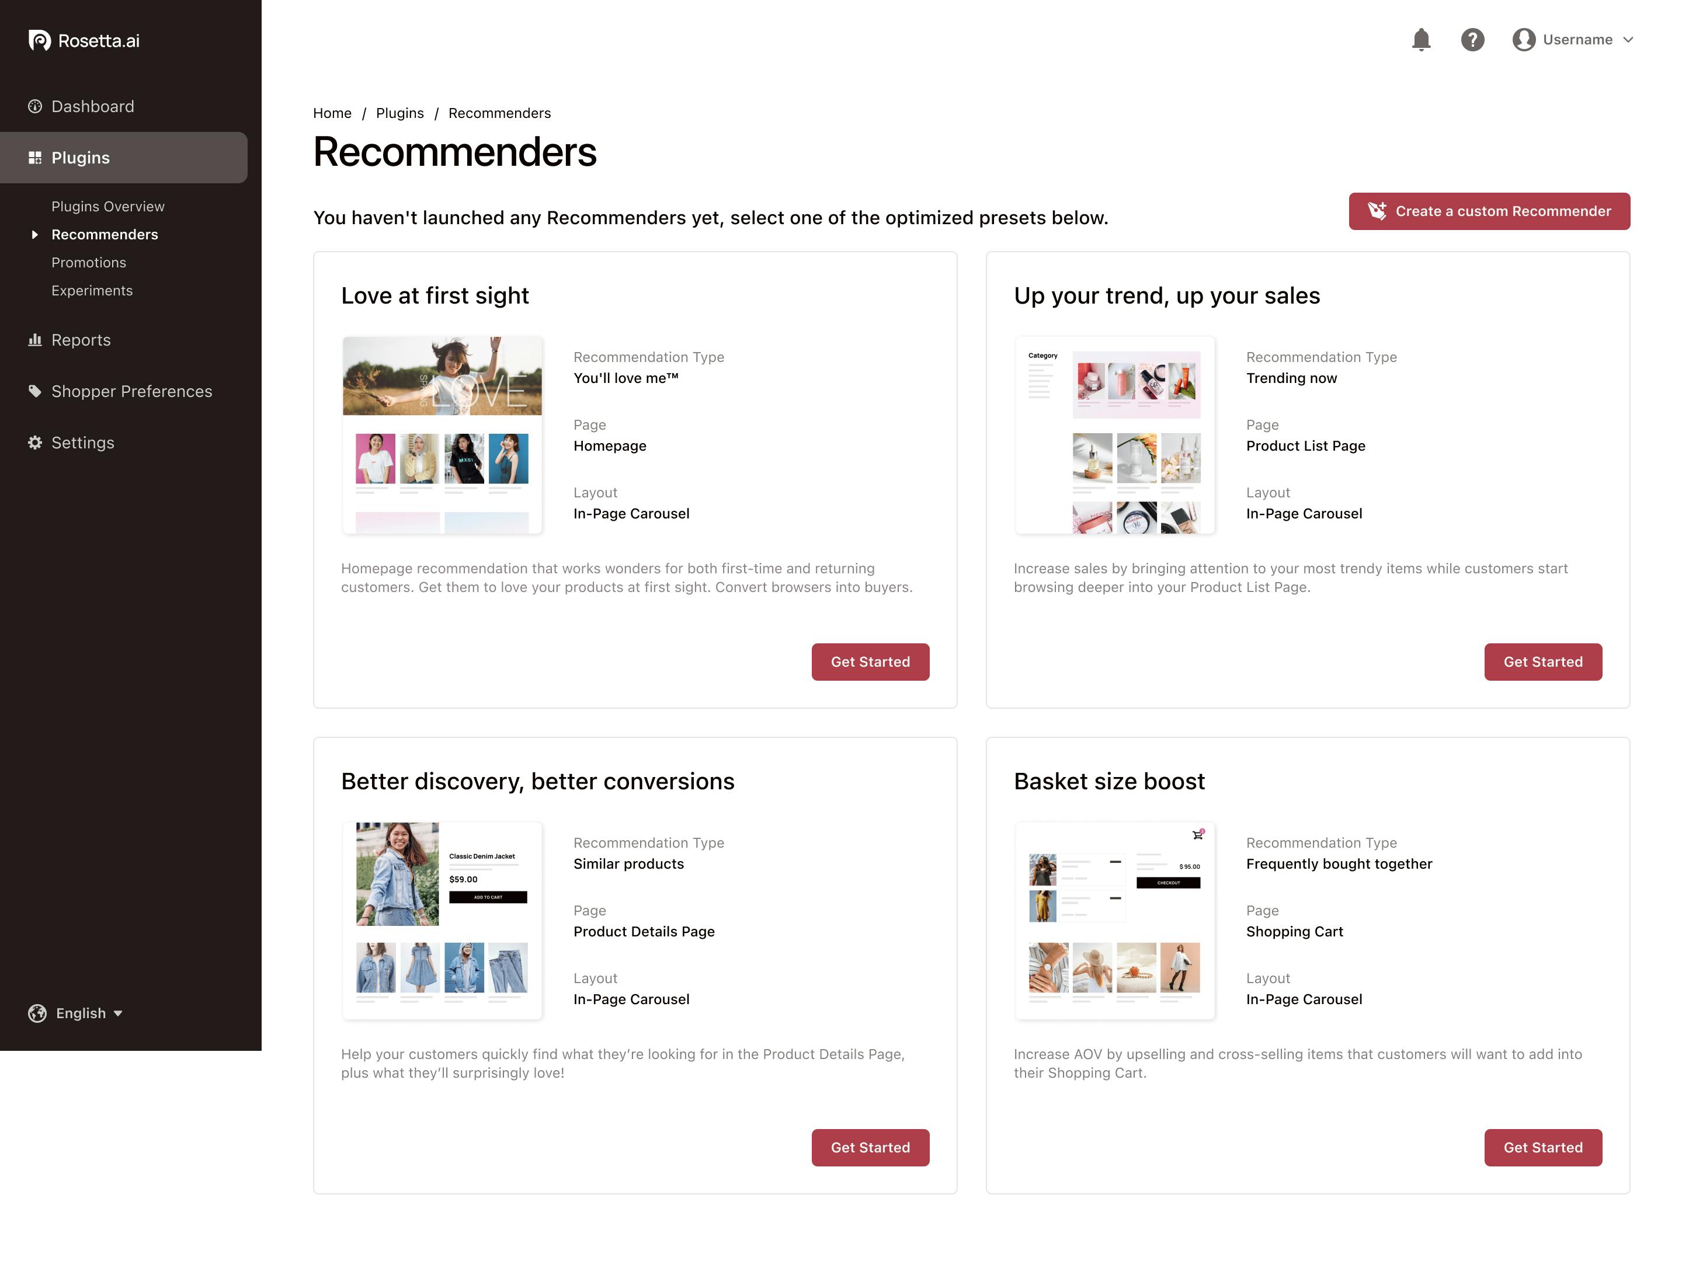Screen dimensions: 1682x1261
Task: Open Shopper Preferences section
Action: click(131, 391)
